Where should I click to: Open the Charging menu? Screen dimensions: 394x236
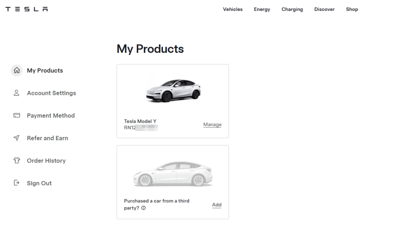pyautogui.click(x=292, y=9)
